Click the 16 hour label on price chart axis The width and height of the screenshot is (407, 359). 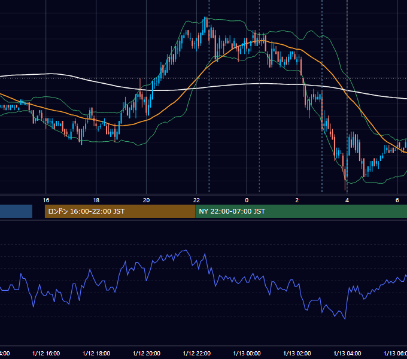pos(46,200)
